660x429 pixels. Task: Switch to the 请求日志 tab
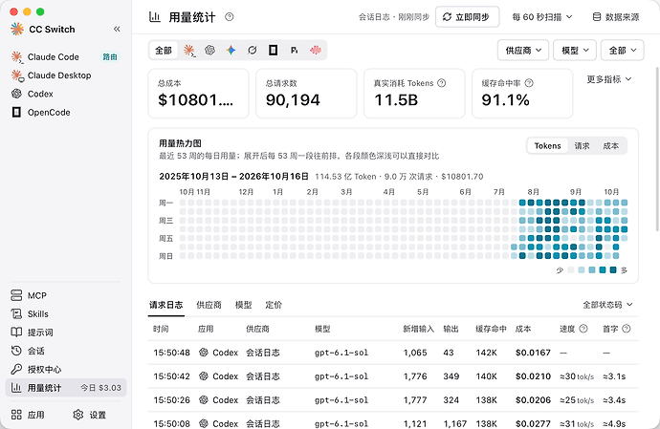pyautogui.click(x=166, y=305)
